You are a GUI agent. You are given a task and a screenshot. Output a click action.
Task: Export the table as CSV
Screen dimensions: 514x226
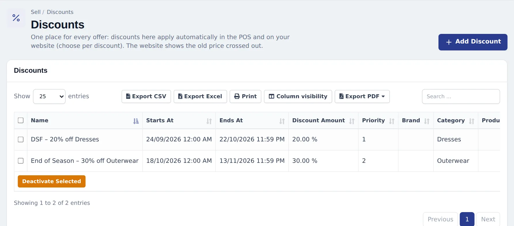pos(146,96)
